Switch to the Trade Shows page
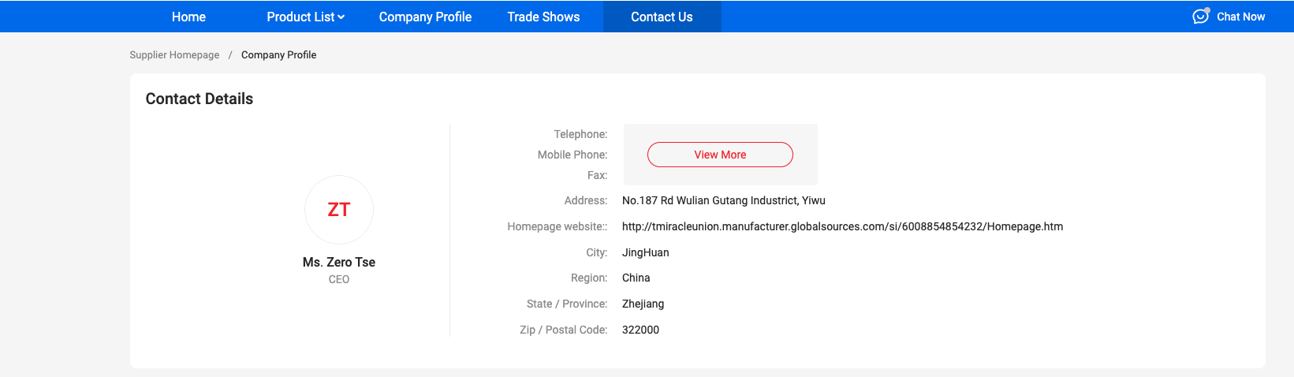Screen dimensions: 1294x377 pyautogui.click(x=543, y=17)
